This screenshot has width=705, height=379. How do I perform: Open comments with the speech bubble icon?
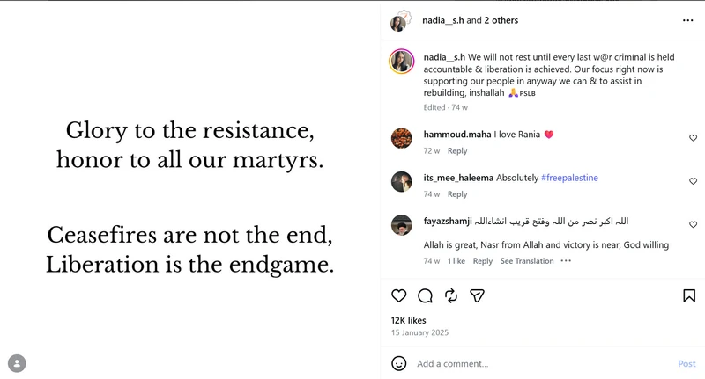[x=425, y=296]
